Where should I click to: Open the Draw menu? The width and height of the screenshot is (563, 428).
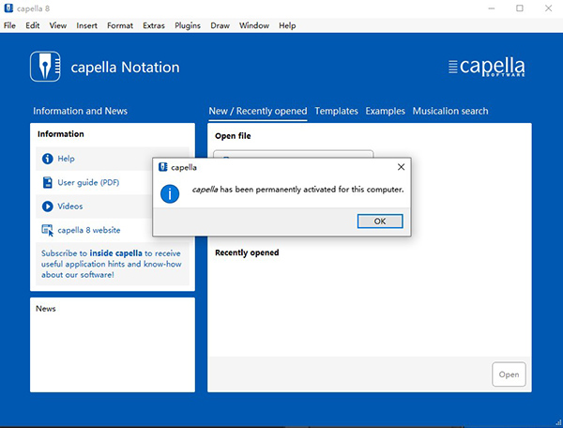pos(220,25)
